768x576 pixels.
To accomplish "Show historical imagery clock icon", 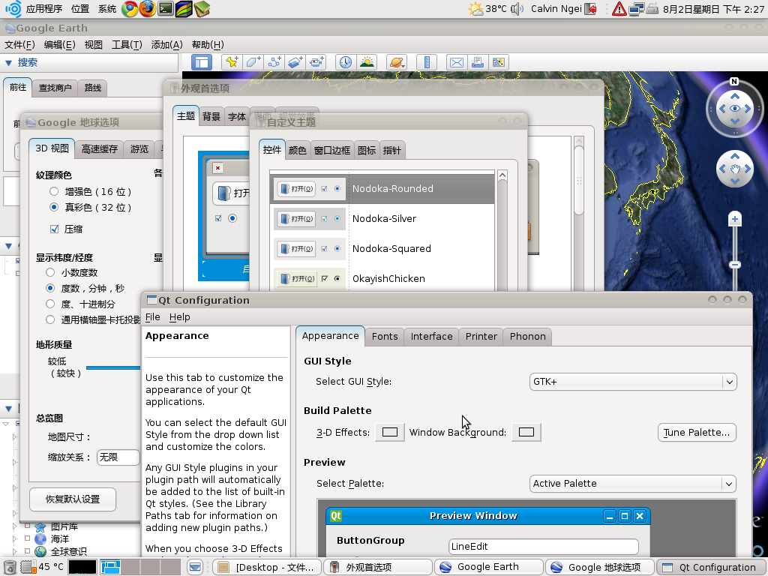I will point(346,62).
